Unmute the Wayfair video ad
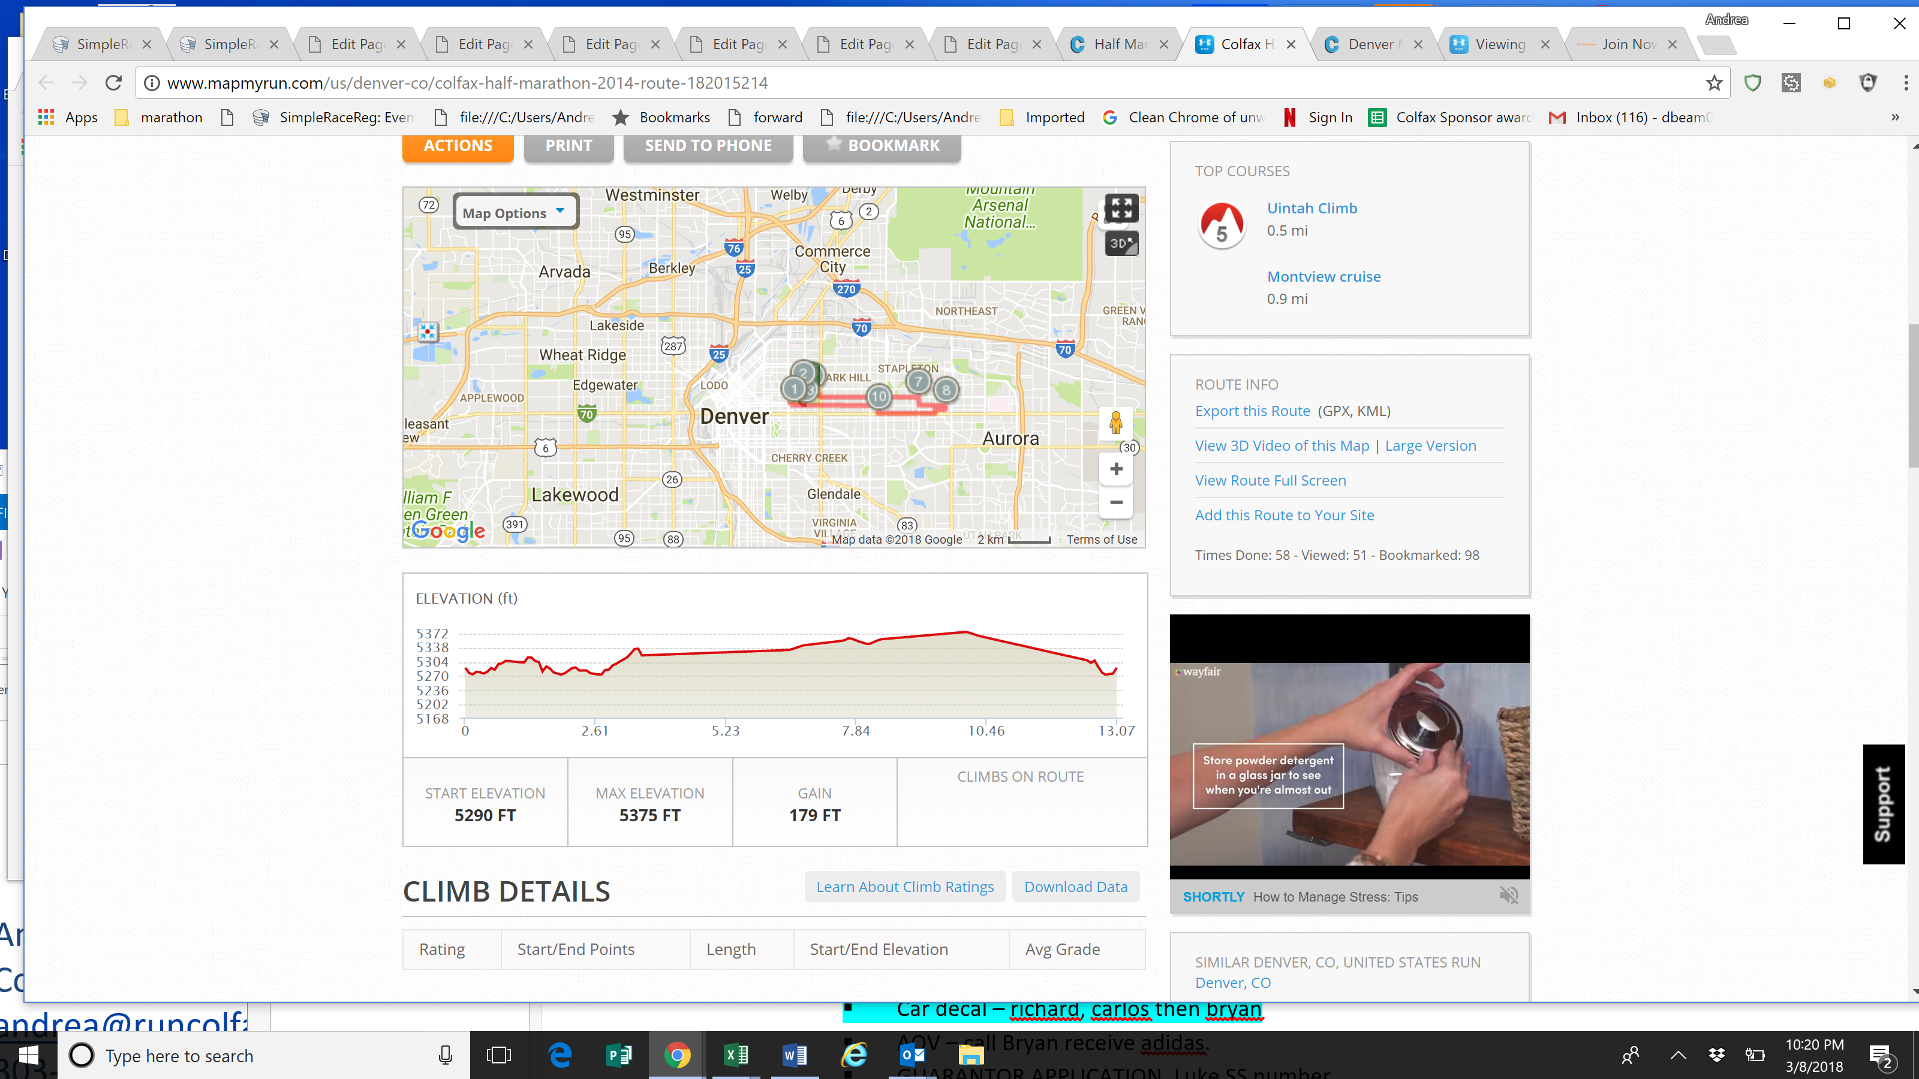This screenshot has width=1919, height=1079. (x=1509, y=896)
